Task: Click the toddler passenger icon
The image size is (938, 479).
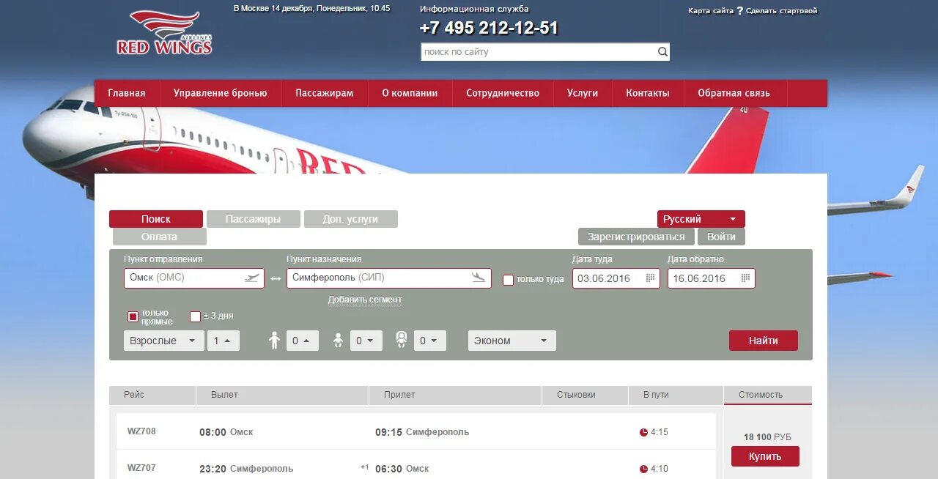Action: (x=338, y=341)
